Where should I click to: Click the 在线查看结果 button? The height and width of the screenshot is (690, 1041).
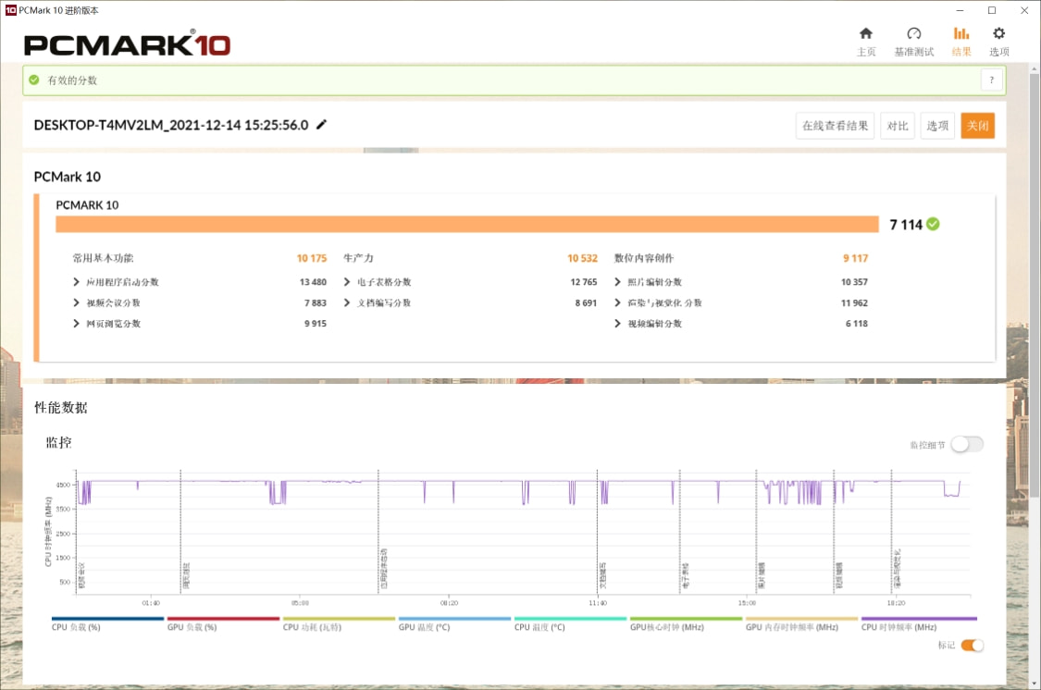(x=834, y=125)
